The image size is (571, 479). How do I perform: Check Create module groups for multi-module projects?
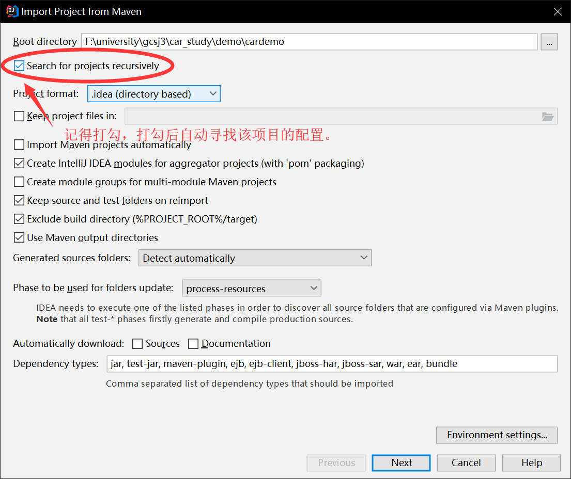pyautogui.click(x=19, y=182)
